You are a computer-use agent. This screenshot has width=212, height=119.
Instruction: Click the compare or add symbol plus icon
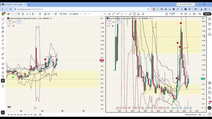pyautogui.click(x=23, y=14)
